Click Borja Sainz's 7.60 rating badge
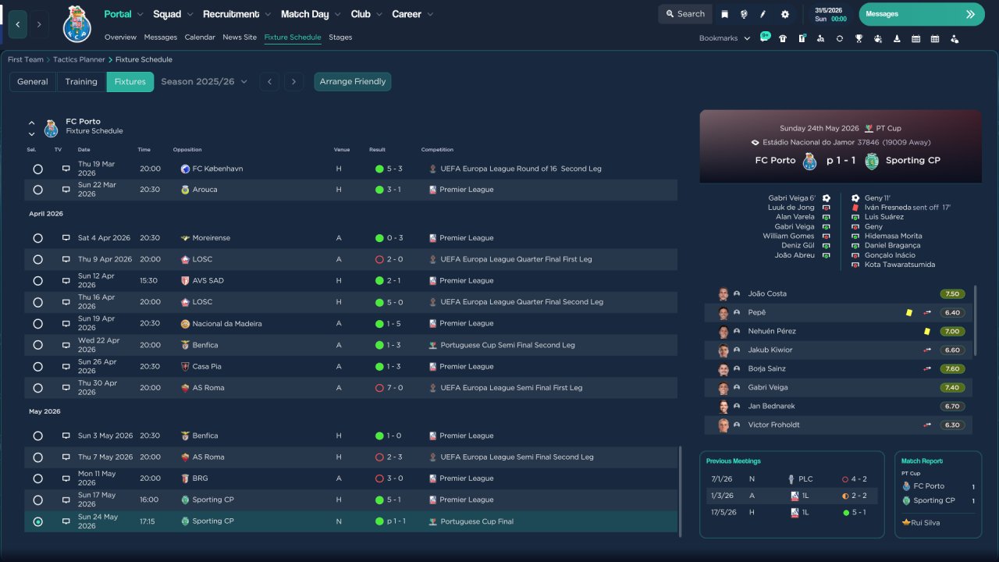Viewport: 999px width, 562px height. pyautogui.click(x=952, y=368)
